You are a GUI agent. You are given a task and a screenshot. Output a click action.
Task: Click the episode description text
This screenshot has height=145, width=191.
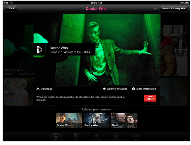point(80,98)
